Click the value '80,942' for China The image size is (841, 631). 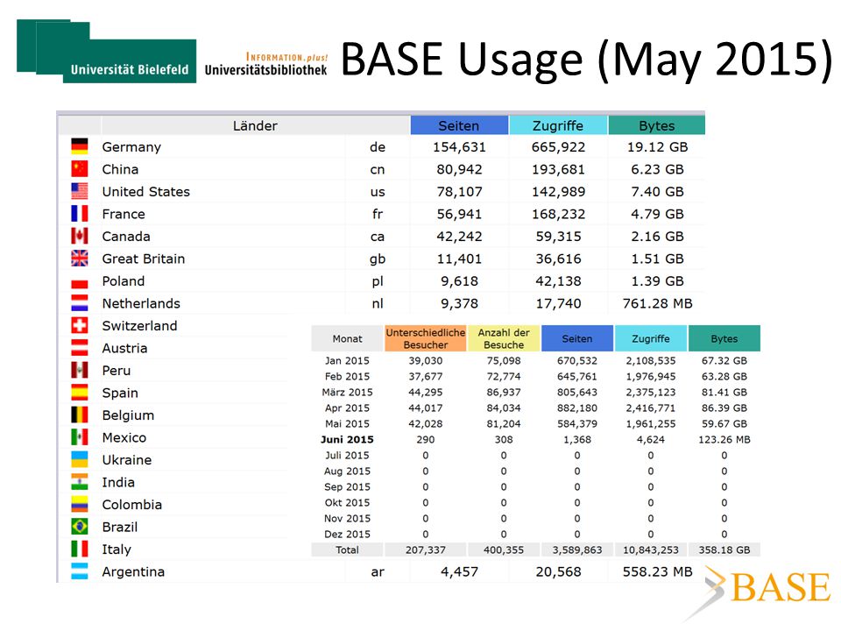point(459,169)
